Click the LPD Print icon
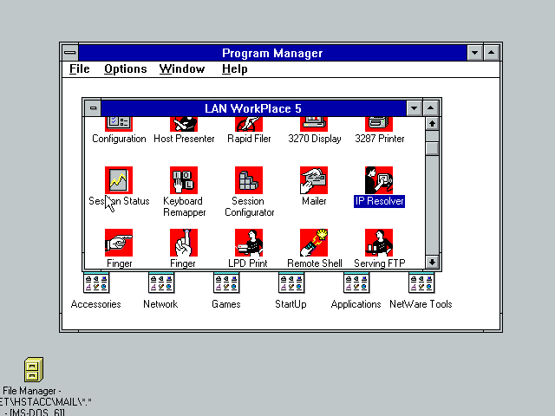This screenshot has width=555, height=416. [249, 243]
